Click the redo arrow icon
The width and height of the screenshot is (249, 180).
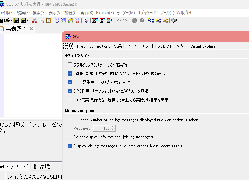point(125,20)
